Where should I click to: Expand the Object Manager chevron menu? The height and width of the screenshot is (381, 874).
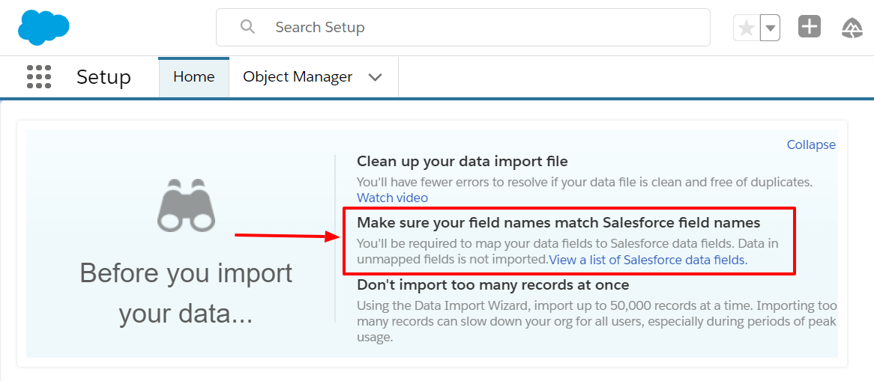375,77
